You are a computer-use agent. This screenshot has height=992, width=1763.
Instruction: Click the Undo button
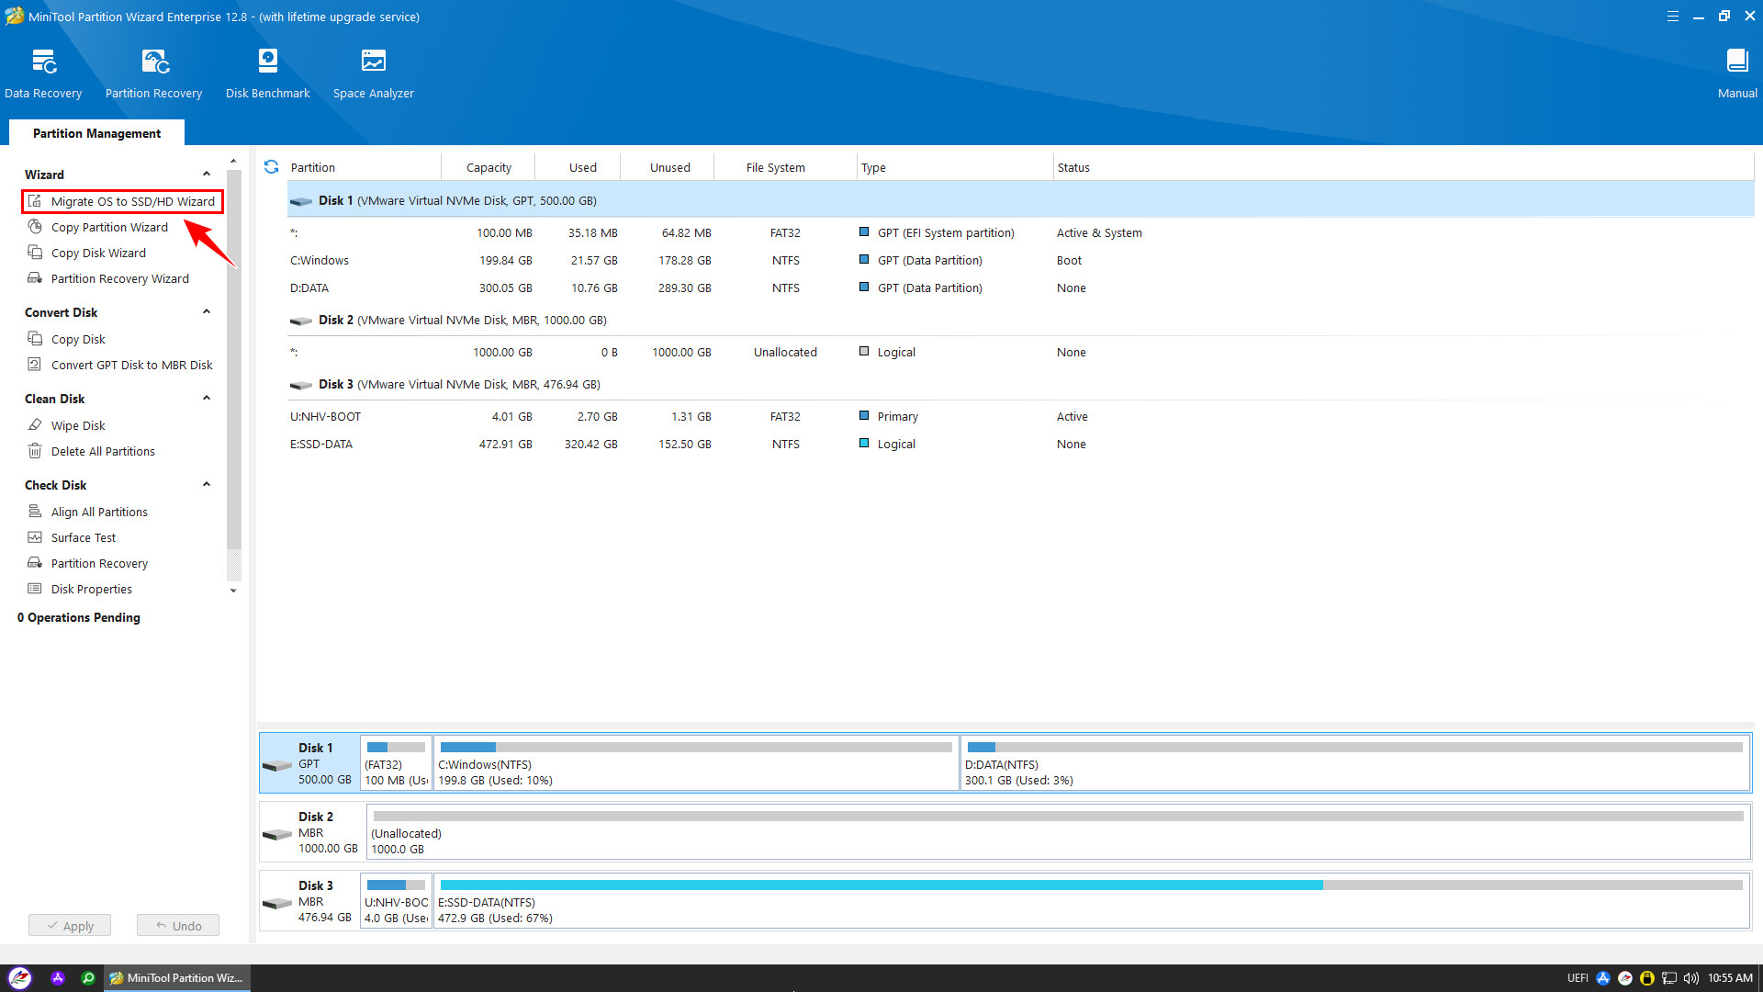tap(178, 926)
